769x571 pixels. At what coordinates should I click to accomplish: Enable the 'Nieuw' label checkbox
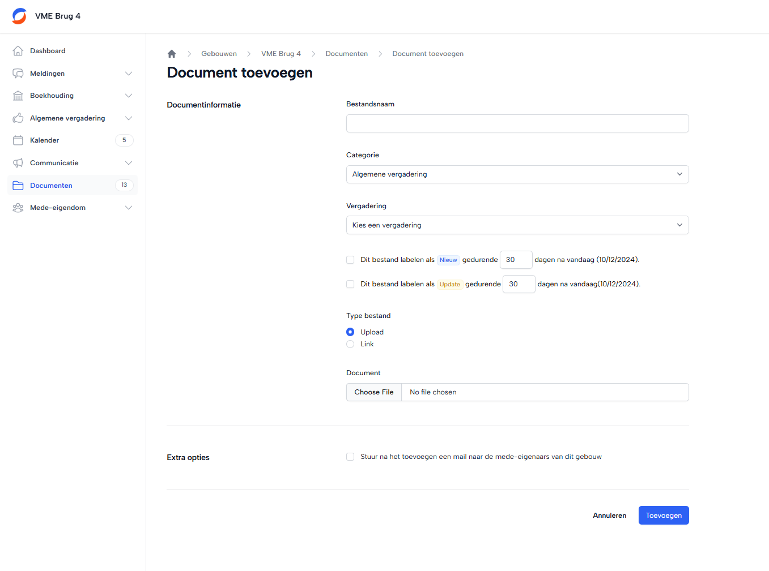pyautogui.click(x=350, y=260)
